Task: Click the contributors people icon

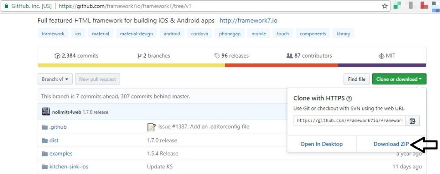Action: coord(289,56)
